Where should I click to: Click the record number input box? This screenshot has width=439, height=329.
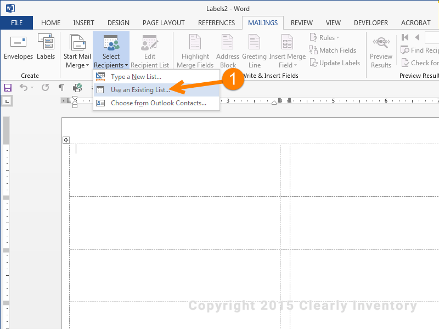[432, 37]
